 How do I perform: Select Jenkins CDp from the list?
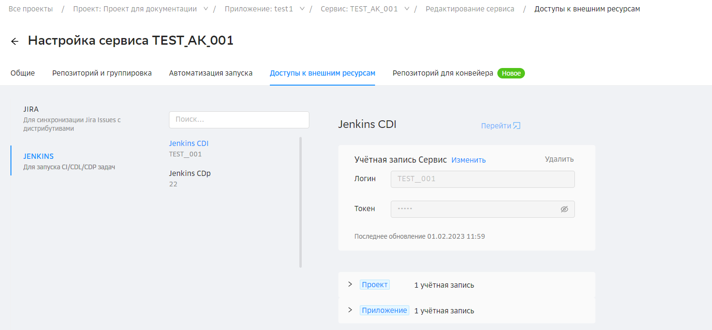189,174
